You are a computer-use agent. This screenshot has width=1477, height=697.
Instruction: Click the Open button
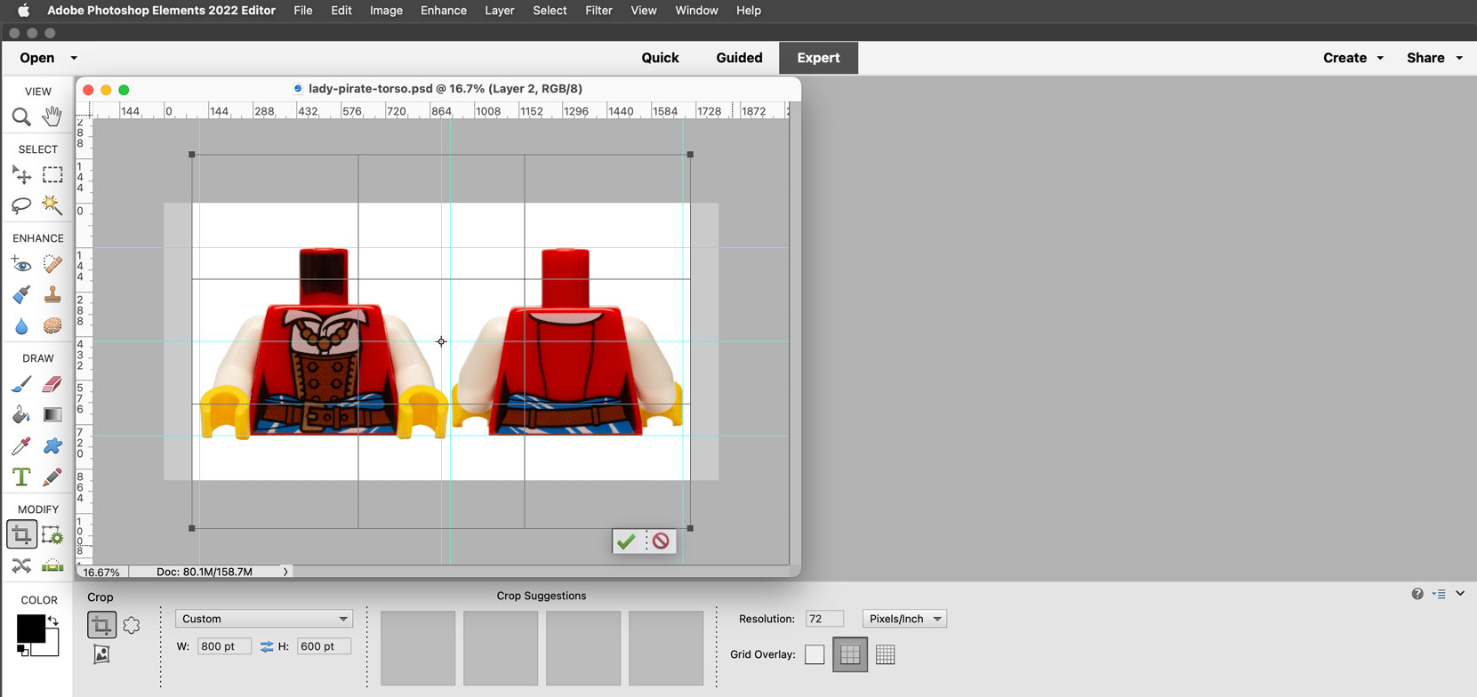37,58
